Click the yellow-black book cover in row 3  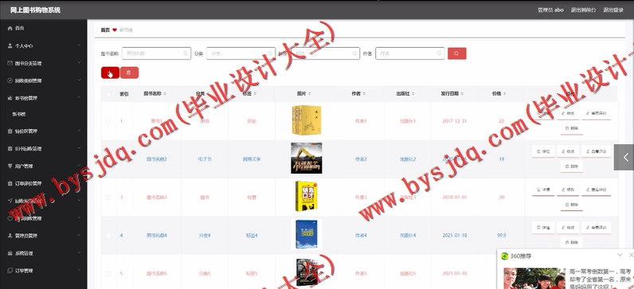pos(307,196)
